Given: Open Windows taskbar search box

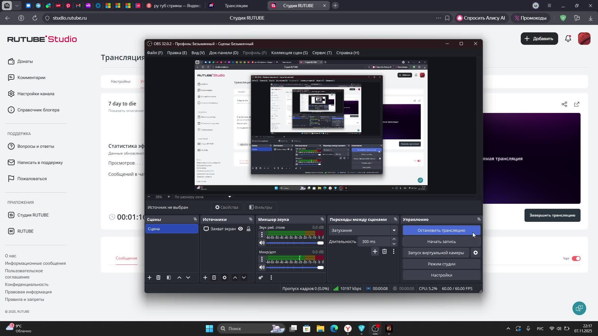Looking at the screenshot, I should click(x=252, y=329).
